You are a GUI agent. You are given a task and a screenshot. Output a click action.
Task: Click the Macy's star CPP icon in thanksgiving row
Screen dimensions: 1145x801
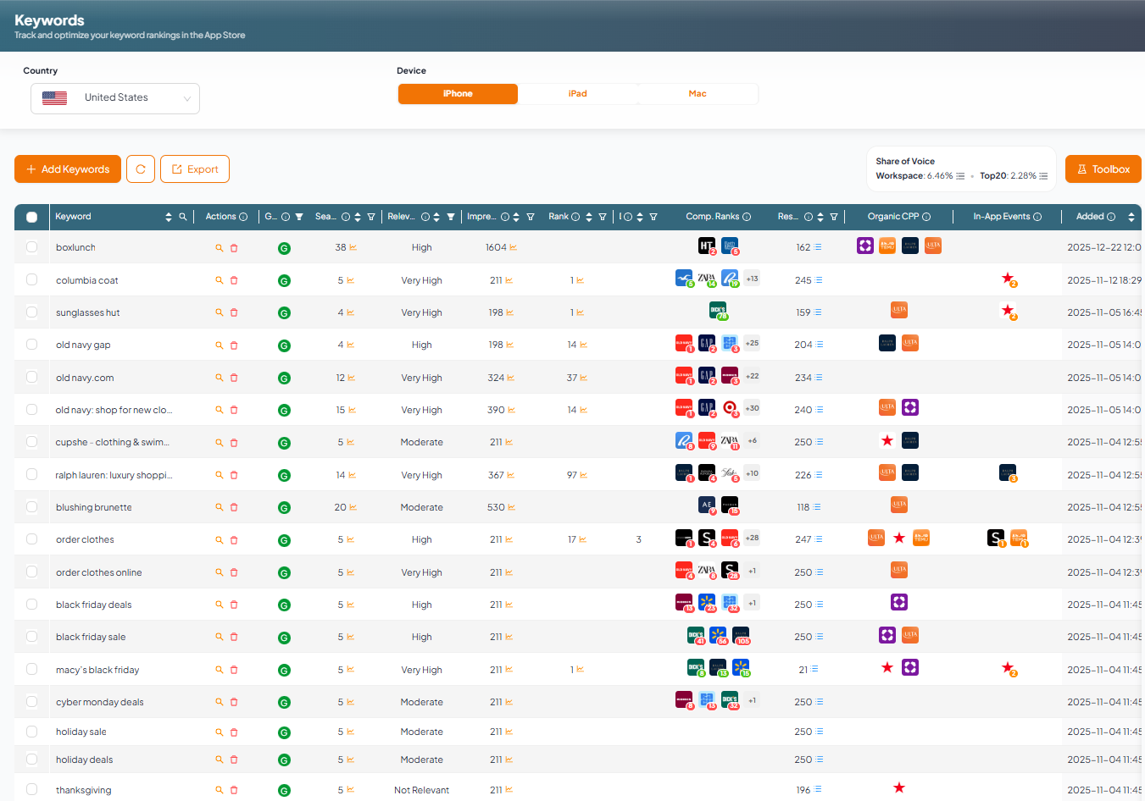tap(899, 787)
